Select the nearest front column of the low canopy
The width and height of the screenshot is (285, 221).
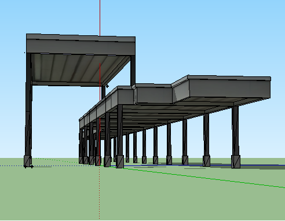(120, 130)
